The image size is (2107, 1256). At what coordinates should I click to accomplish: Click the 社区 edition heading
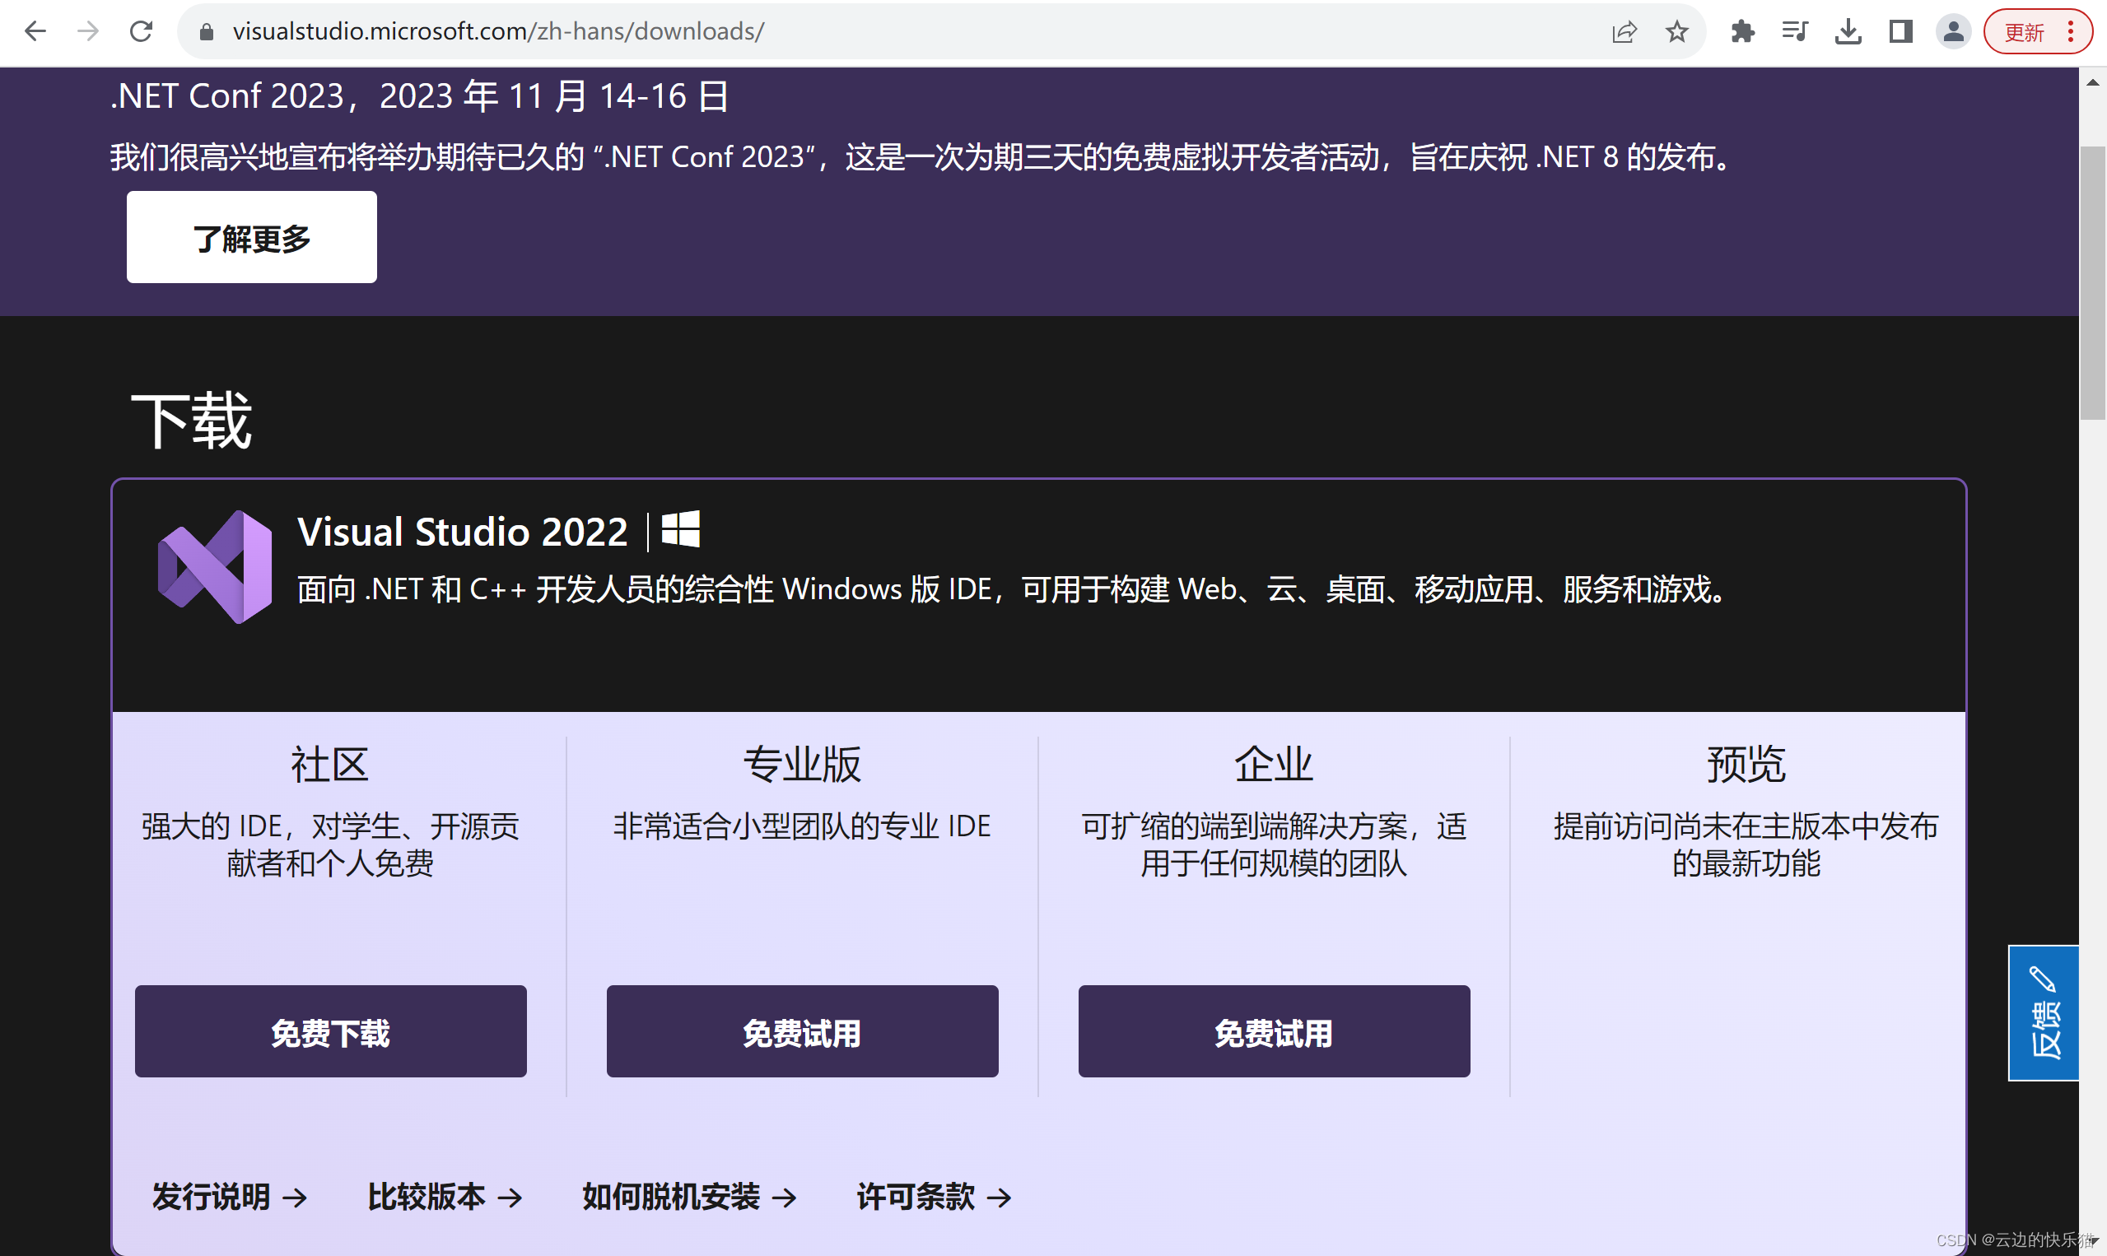(330, 765)
